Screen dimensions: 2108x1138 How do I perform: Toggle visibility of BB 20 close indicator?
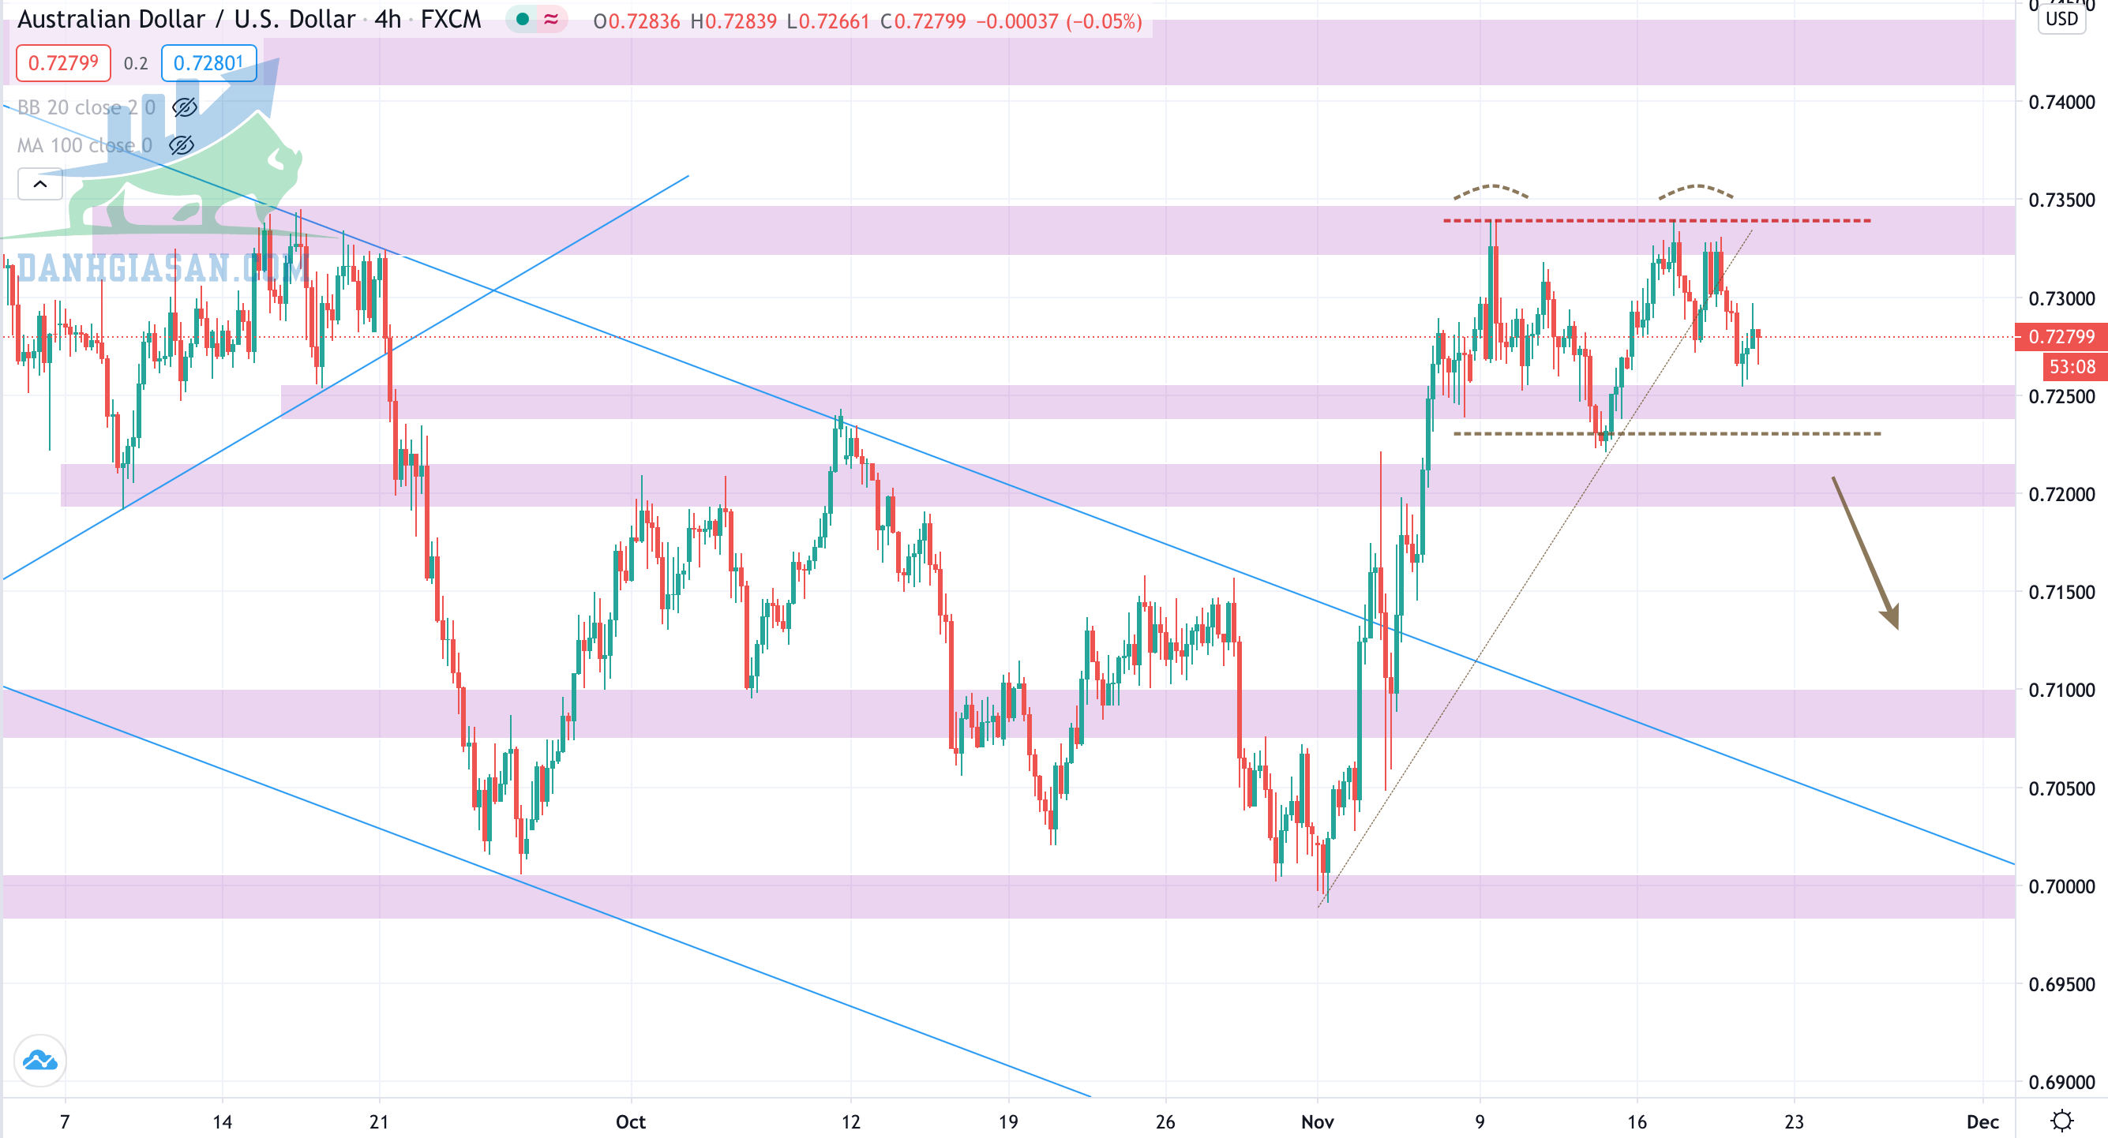coord(185,107)
